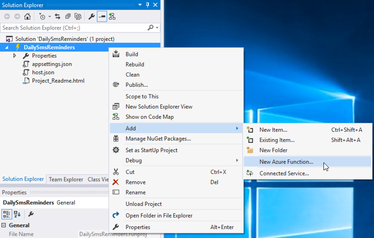Choose Manage NuGet Packages...
This screenshot has height=238, width=374.
point(177,139)
